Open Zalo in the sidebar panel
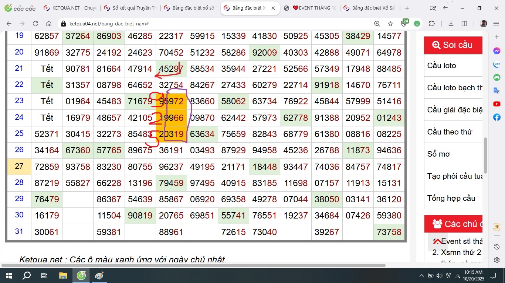505x283 pixels. 497,64
